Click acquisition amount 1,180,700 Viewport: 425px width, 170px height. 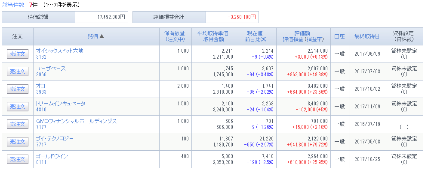tap(223, 145)
